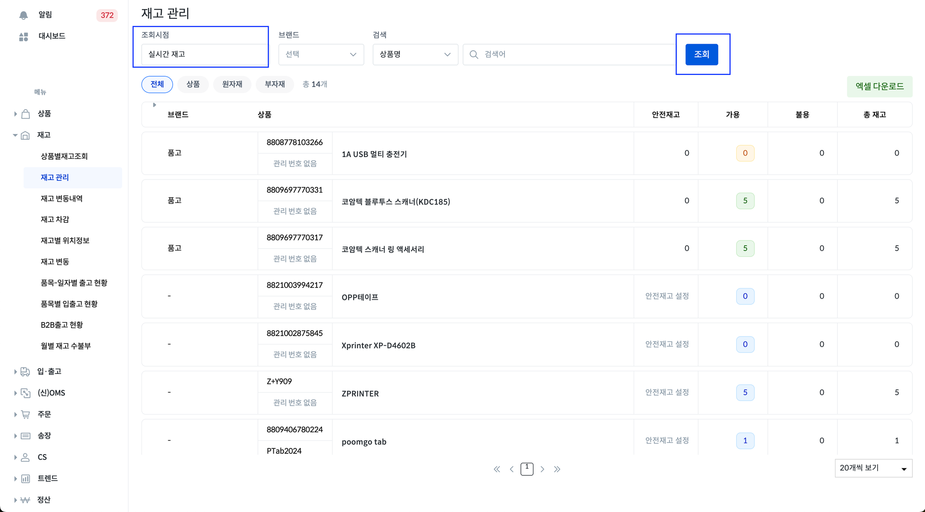The width and height of the screenshot is (925, 512).
Task: Click page number 1 box
Action: (527, 469)
